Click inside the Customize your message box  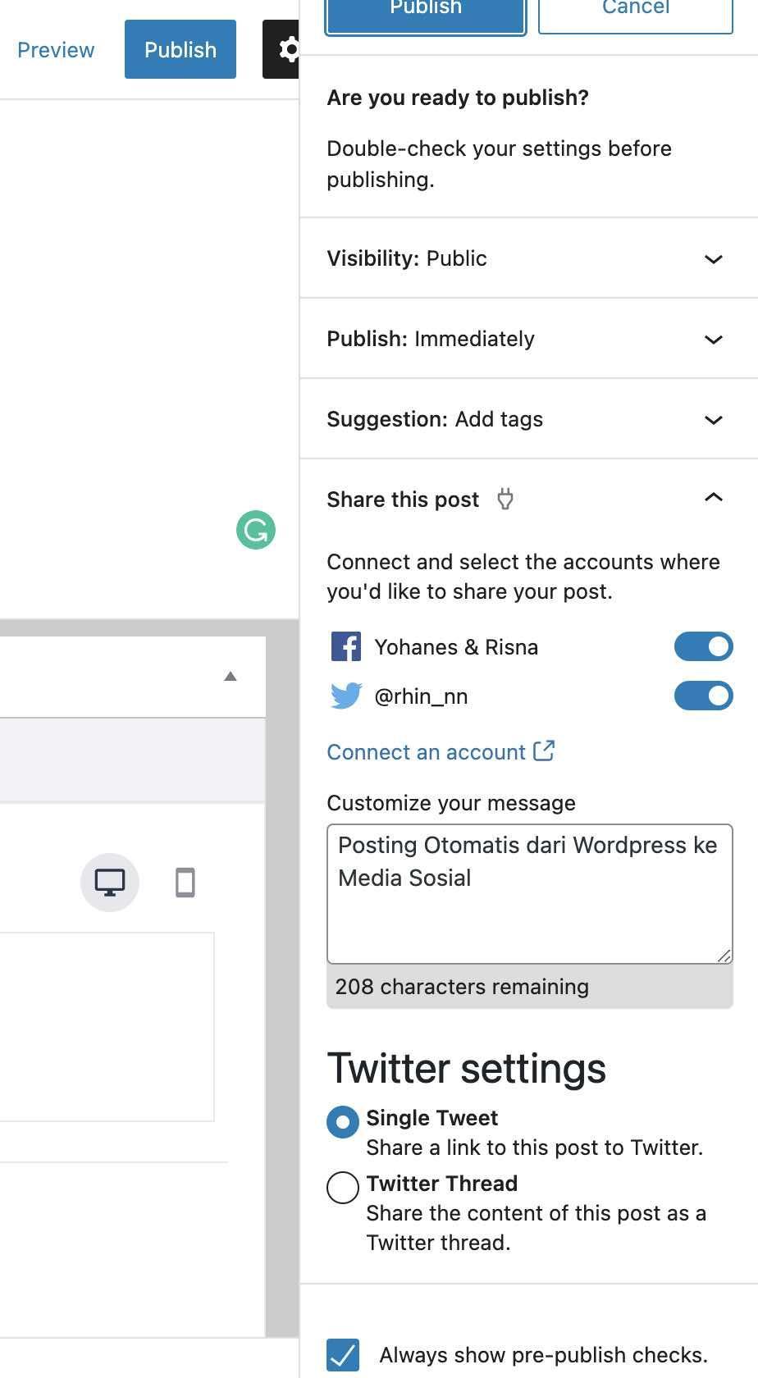point(529,894)
